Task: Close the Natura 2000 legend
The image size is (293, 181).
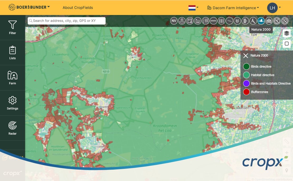Action: pyautogui.click(x=246, y=55)
